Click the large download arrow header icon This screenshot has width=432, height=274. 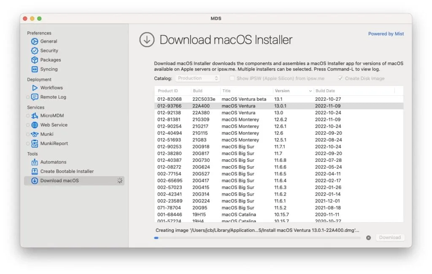pyautogui.click(x=146, y=40)
